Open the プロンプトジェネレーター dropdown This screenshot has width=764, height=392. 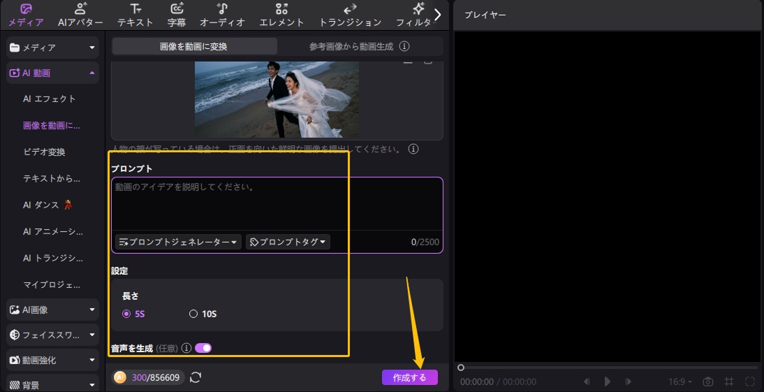click(178, 242)
